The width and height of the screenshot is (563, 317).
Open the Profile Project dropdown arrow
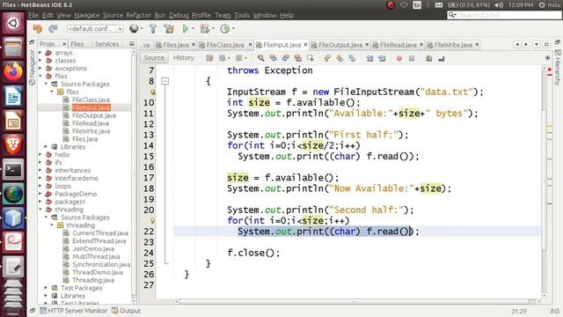tap(233, 28)
